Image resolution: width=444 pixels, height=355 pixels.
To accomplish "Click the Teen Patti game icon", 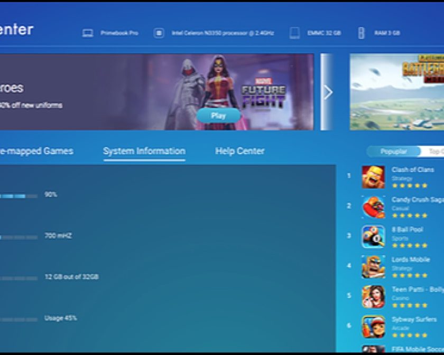I will [x=373, y=296].
